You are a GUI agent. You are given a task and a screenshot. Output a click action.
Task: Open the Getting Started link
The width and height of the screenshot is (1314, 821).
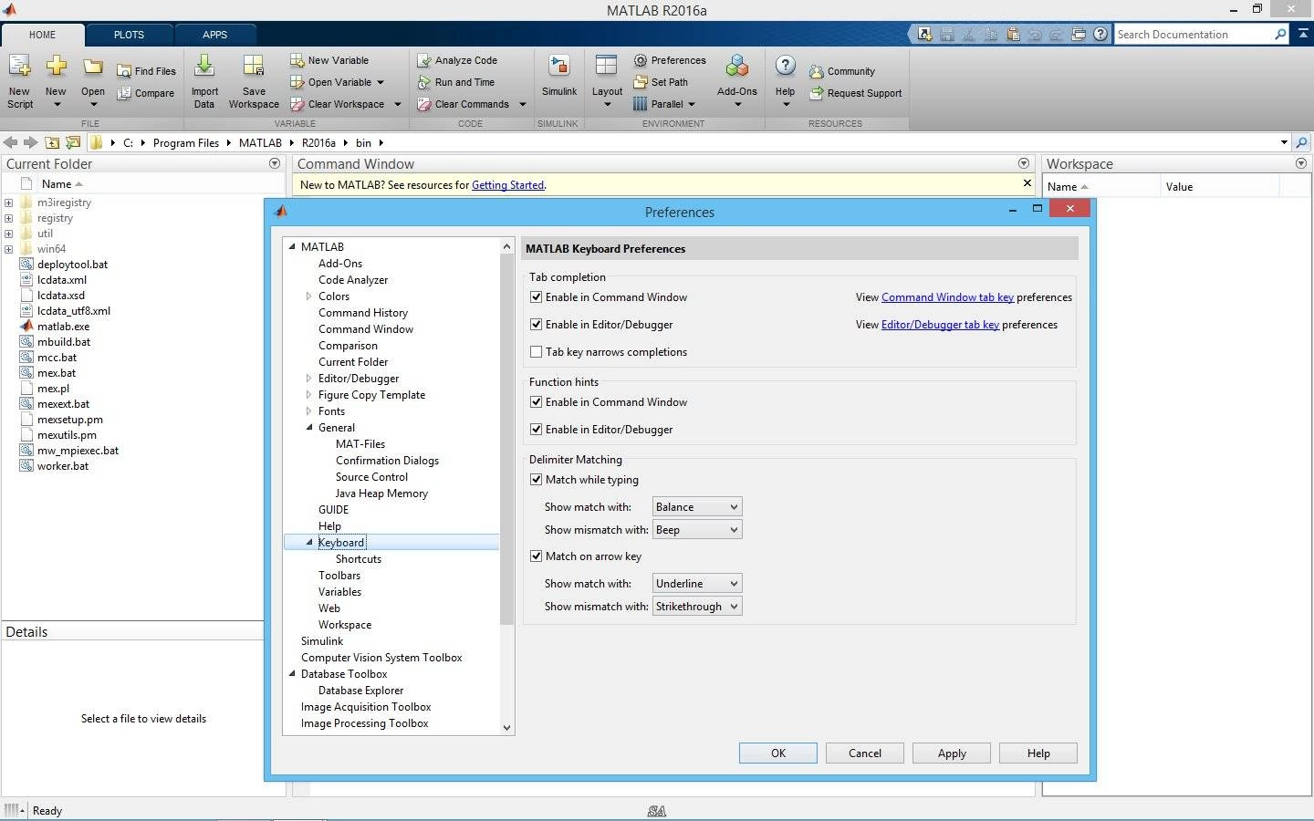click(x=507, y=185)
